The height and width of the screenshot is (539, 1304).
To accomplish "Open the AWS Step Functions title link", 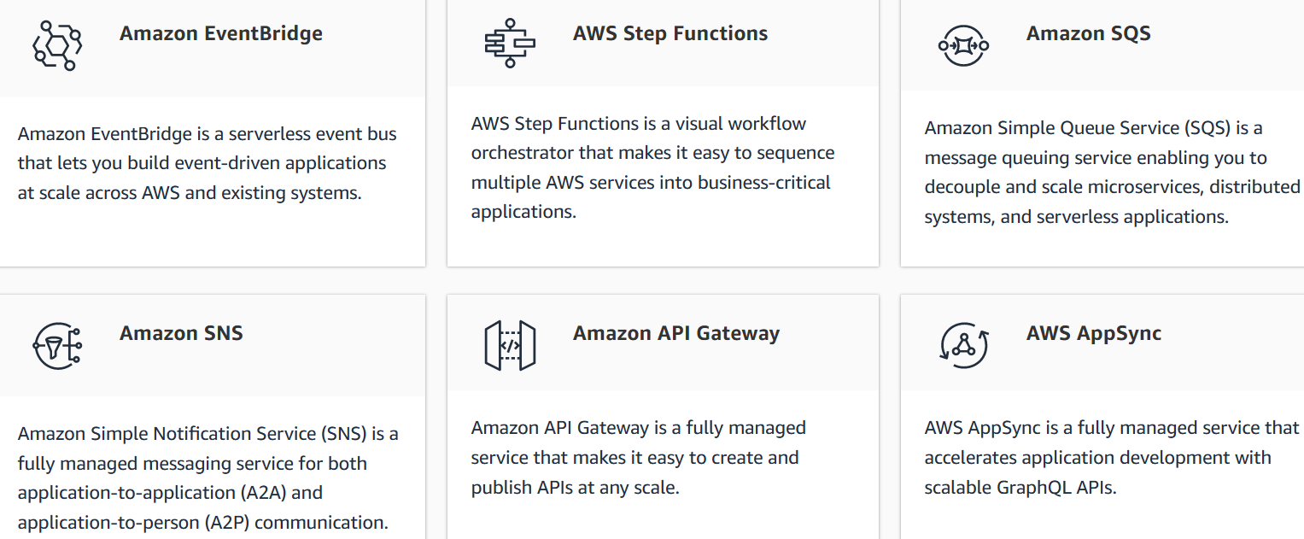I will 670,34.
